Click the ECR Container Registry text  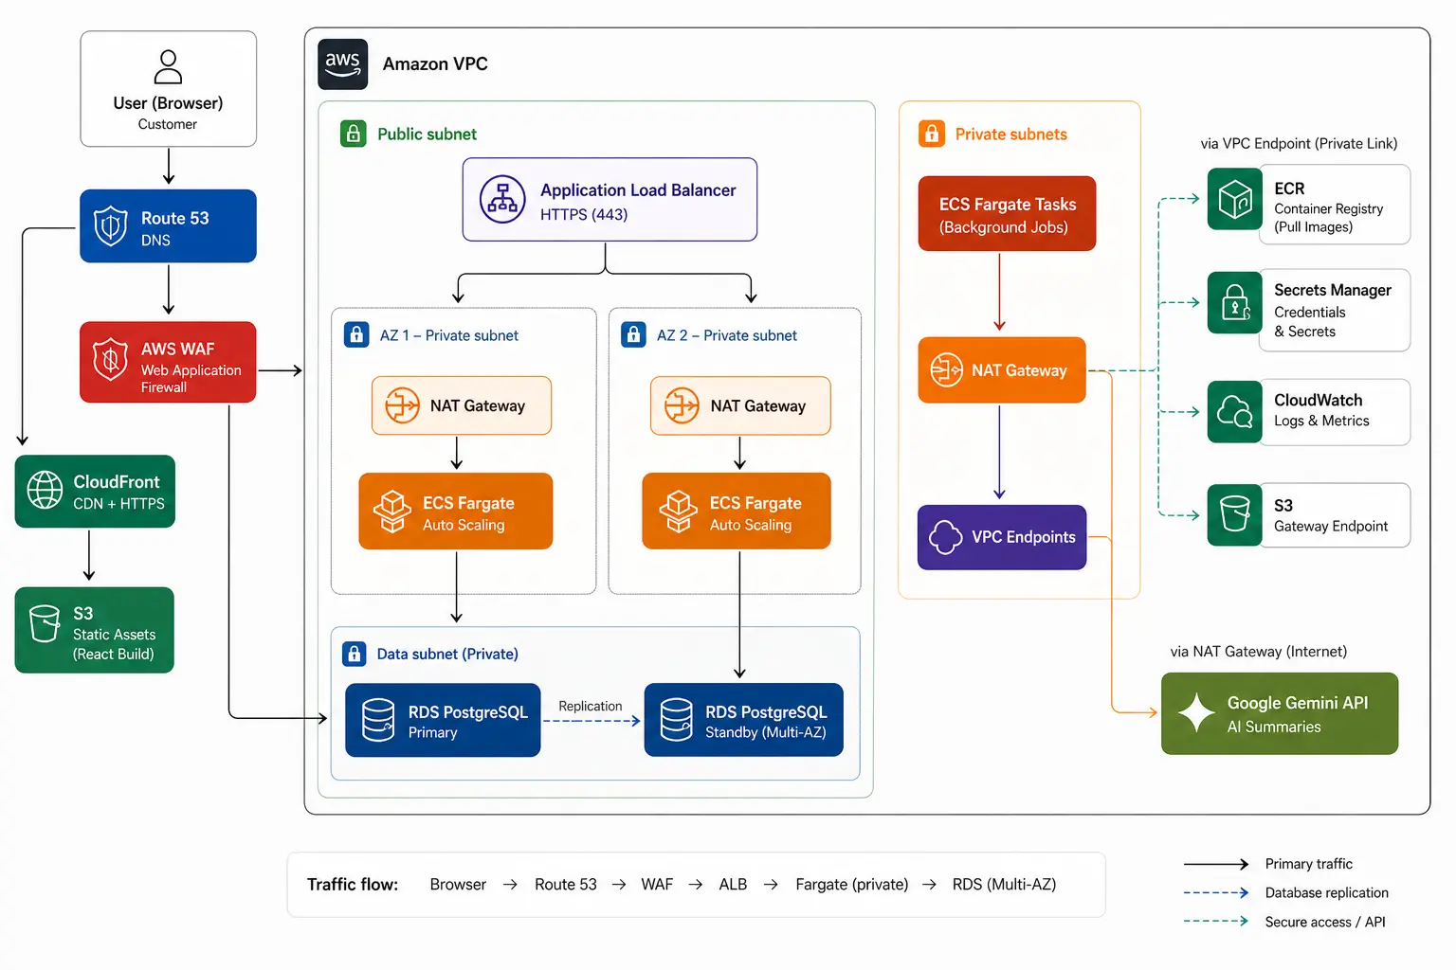coord(1328,208)
